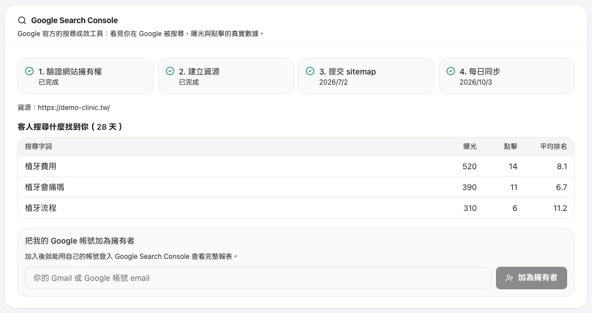Click the 把我的 Google 帳號加為擁有者 heading
This screenshot has height=313, width=592.
pyautogui.click(x=80, y=241)
